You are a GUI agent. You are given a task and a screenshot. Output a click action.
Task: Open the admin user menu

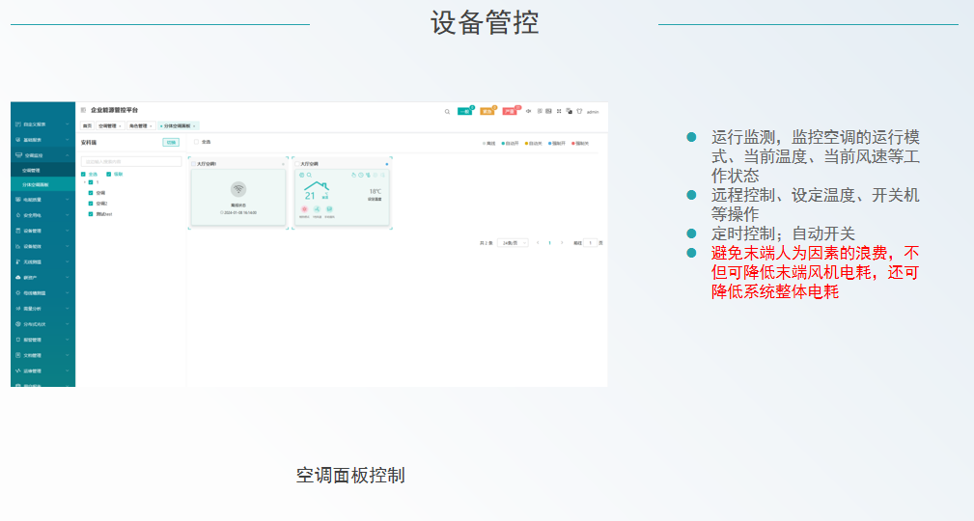coord(593,112)
